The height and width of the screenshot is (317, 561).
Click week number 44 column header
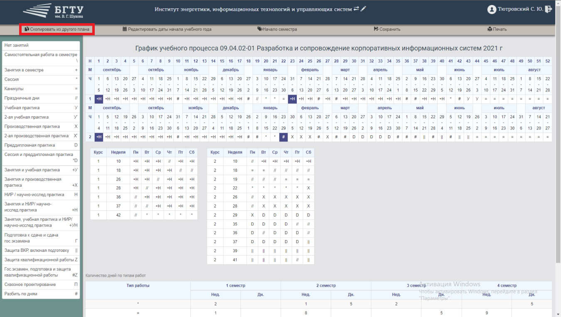(477, 61)
